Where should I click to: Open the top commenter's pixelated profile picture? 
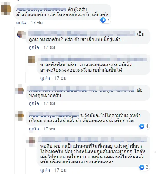coord(6,9)
